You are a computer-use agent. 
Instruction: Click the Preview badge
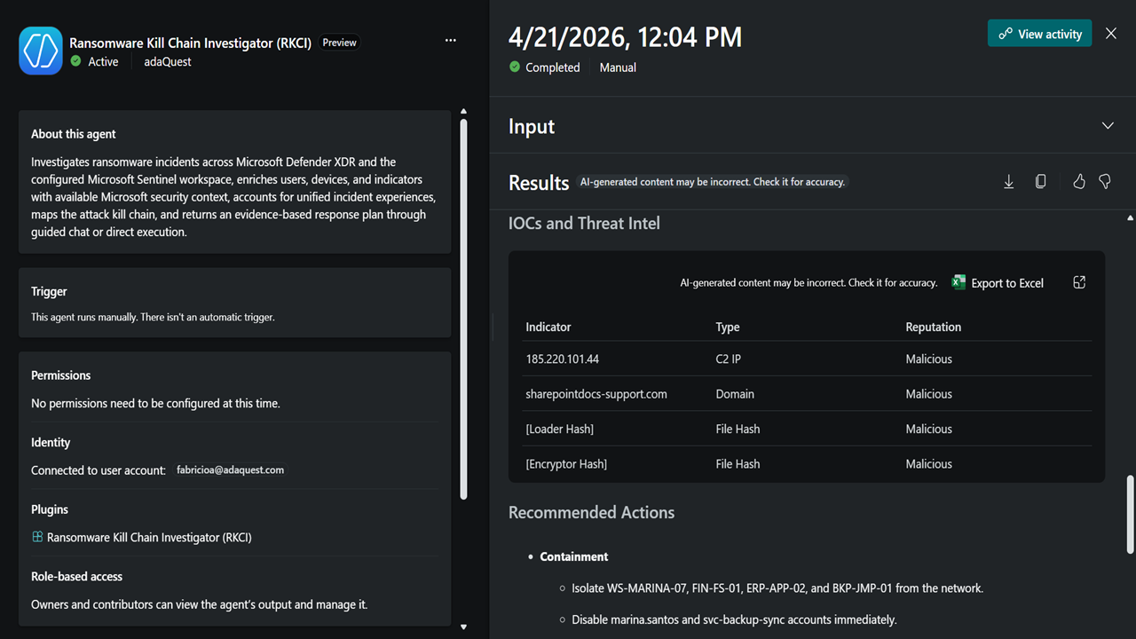click(339, 43)
